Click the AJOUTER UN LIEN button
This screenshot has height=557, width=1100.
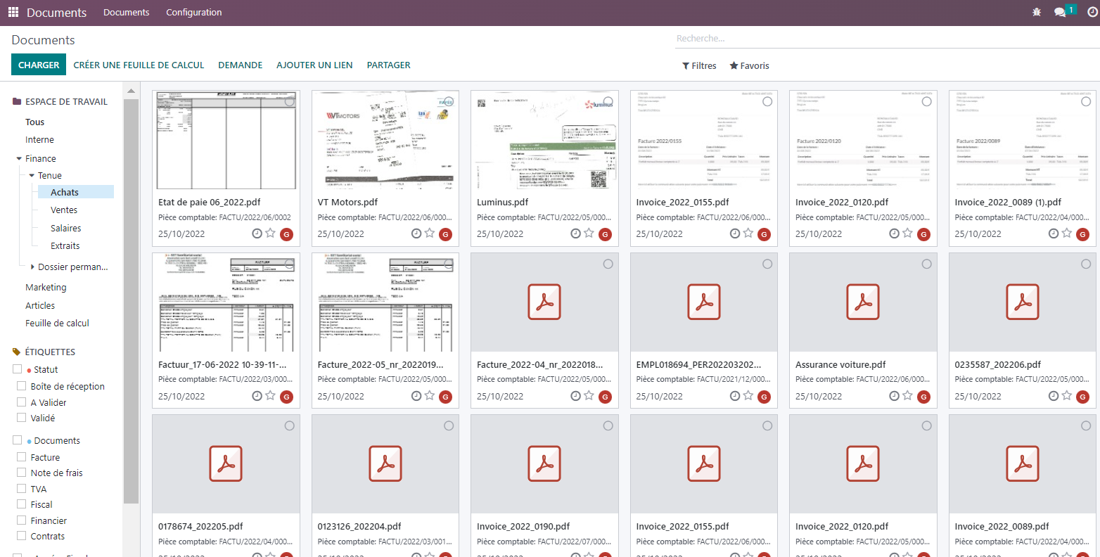coord(314,65)
